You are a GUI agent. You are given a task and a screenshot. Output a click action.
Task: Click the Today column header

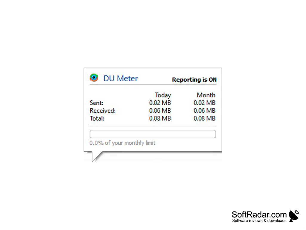[x=163, y=95]
